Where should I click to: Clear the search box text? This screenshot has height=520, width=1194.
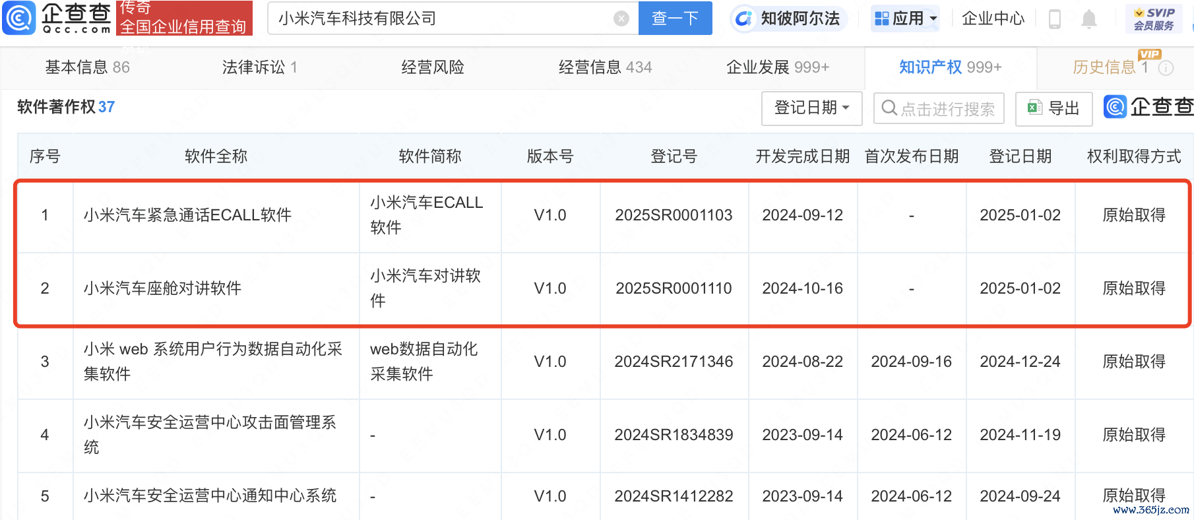pyautogui.click(x=621, y=18)
